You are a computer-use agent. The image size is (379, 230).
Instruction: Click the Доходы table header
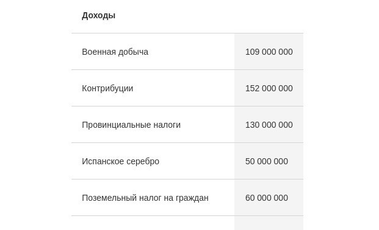point(98,15)
